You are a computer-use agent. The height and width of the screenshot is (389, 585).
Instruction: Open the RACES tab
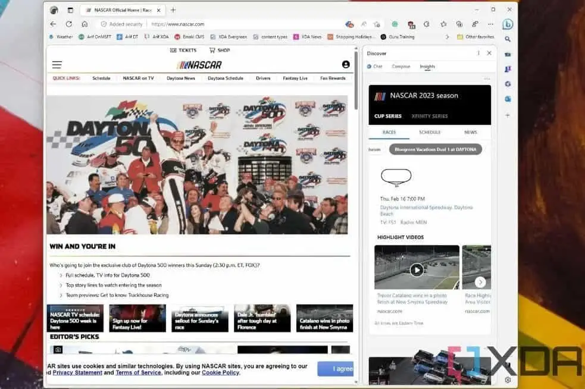point(389,133)
